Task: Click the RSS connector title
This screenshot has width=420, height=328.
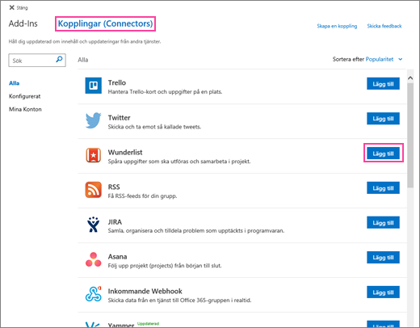Action: pos(114,187)
